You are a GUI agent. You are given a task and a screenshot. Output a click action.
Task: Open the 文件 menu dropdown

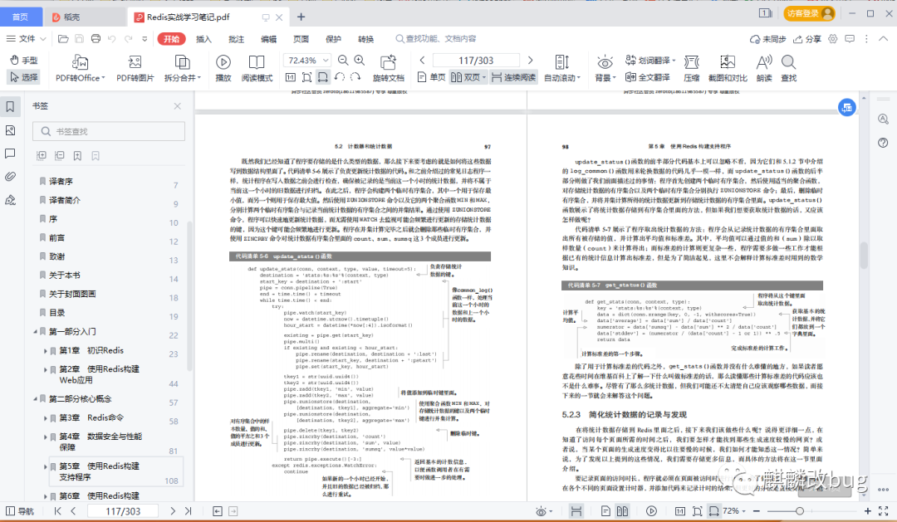27,39
